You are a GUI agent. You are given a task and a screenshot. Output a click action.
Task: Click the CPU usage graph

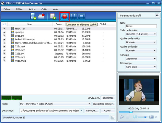12,98
